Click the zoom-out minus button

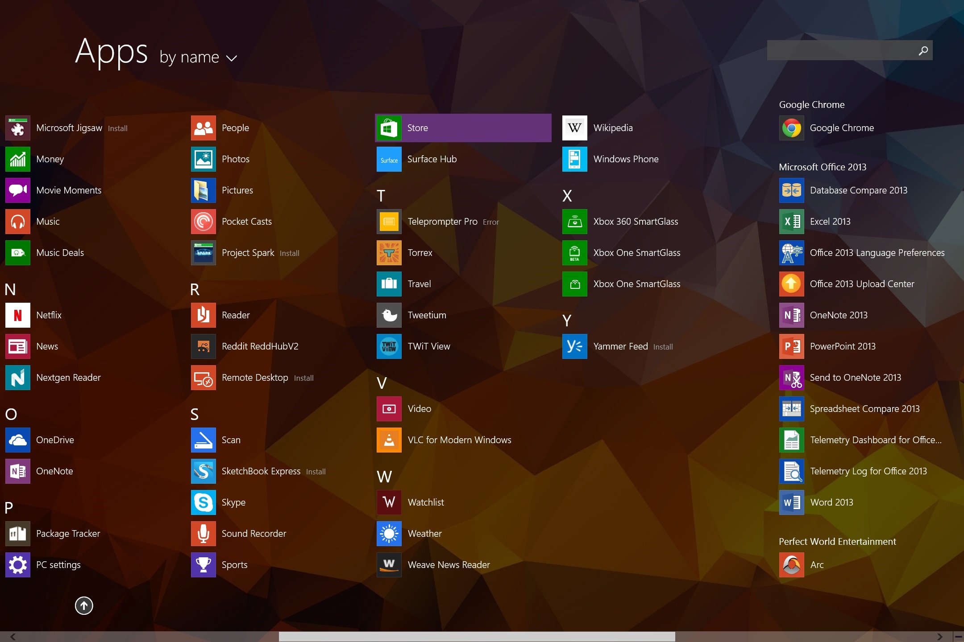[x=958, y=637]
